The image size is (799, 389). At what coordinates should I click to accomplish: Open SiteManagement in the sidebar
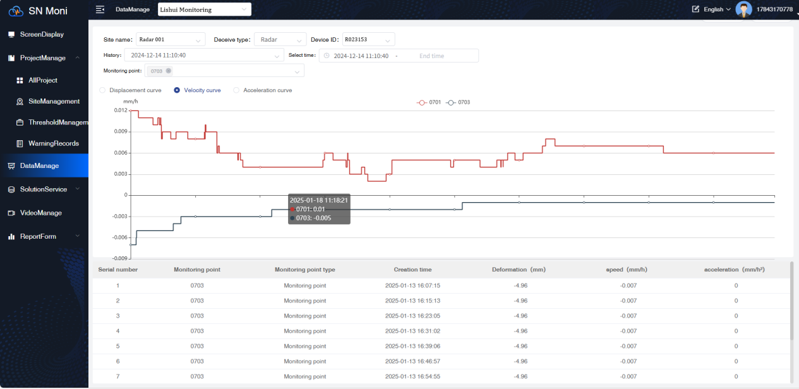pos(54,101)
